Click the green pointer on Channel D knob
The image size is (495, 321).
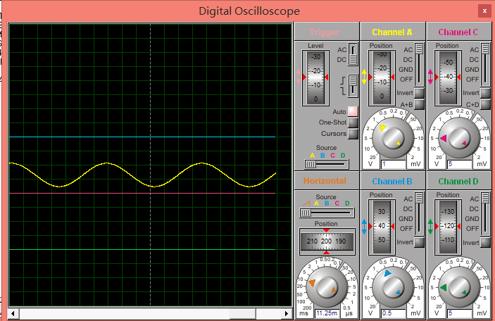tap(444, 287)
